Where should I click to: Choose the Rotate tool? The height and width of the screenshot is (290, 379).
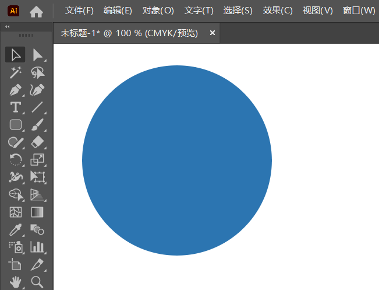pyautogui.click(x=15, y=160)
